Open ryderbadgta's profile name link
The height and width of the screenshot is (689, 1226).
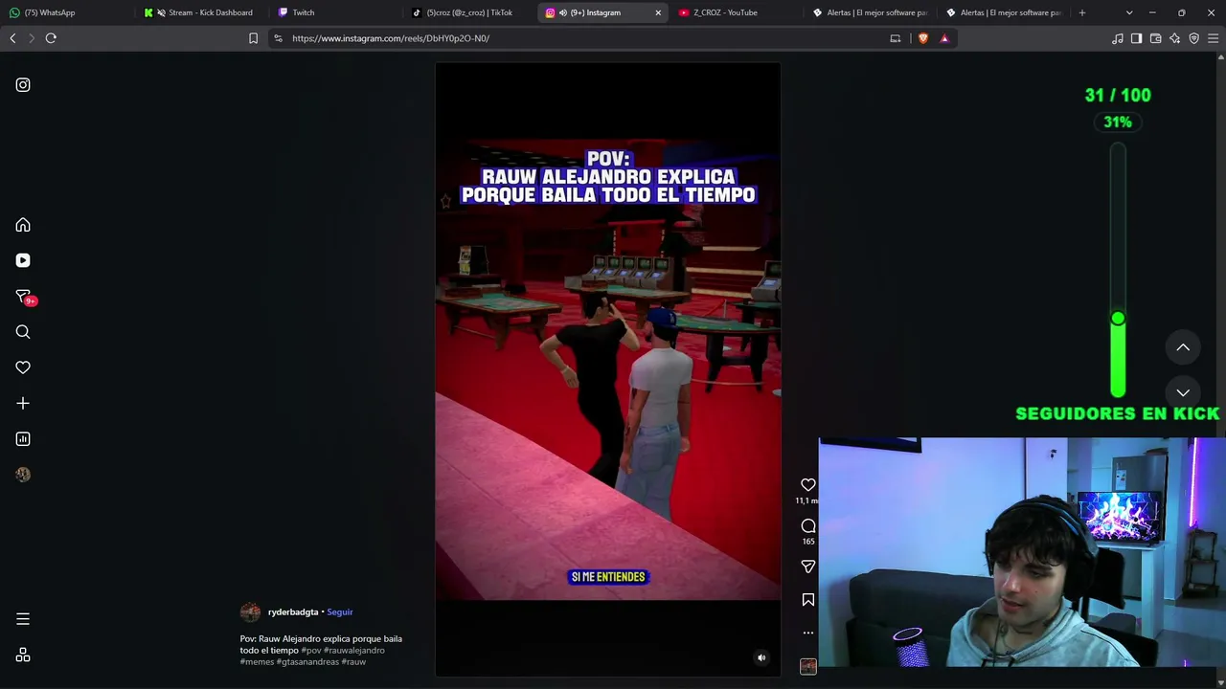293,612
